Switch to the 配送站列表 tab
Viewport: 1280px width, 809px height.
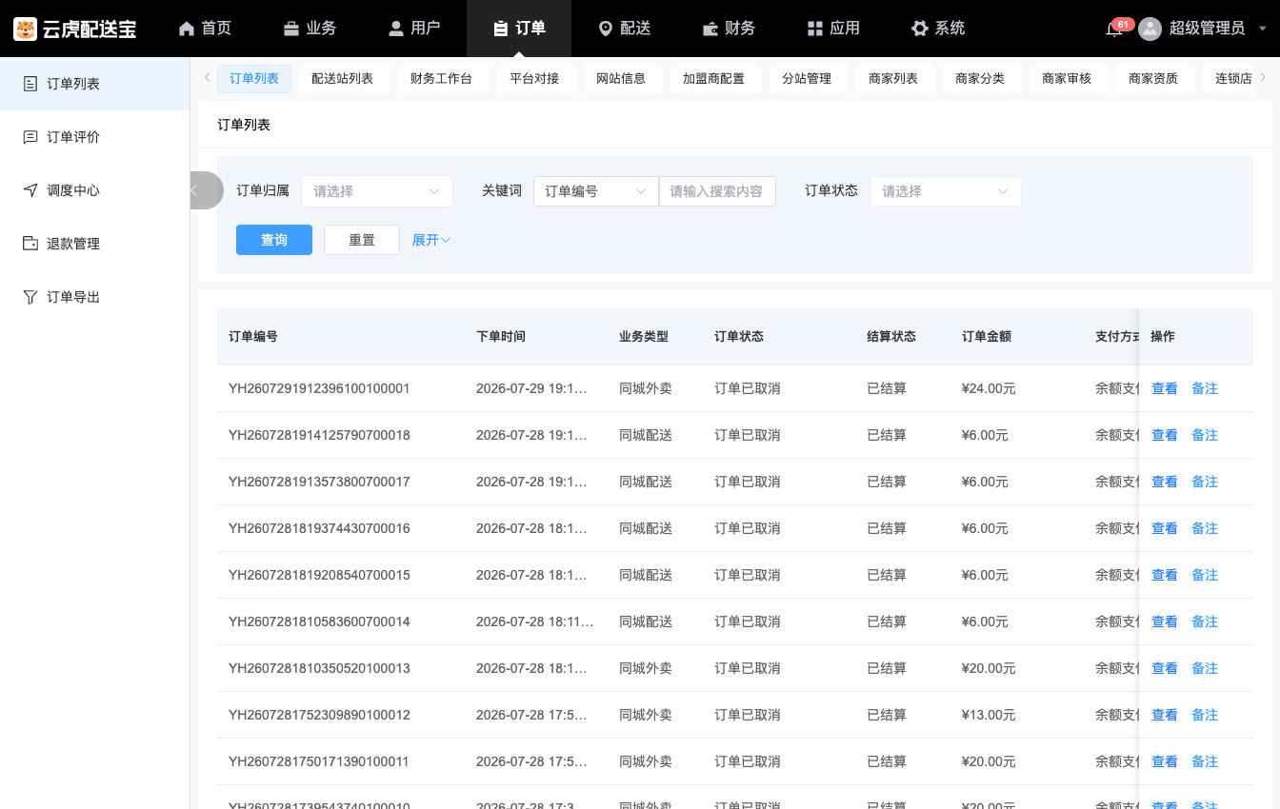pyautogui.click(x=343, y=79)
